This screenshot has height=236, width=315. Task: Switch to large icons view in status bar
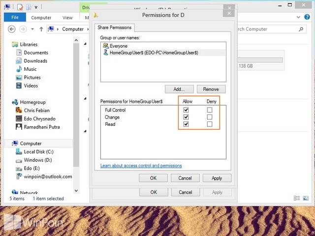point(306,198)
